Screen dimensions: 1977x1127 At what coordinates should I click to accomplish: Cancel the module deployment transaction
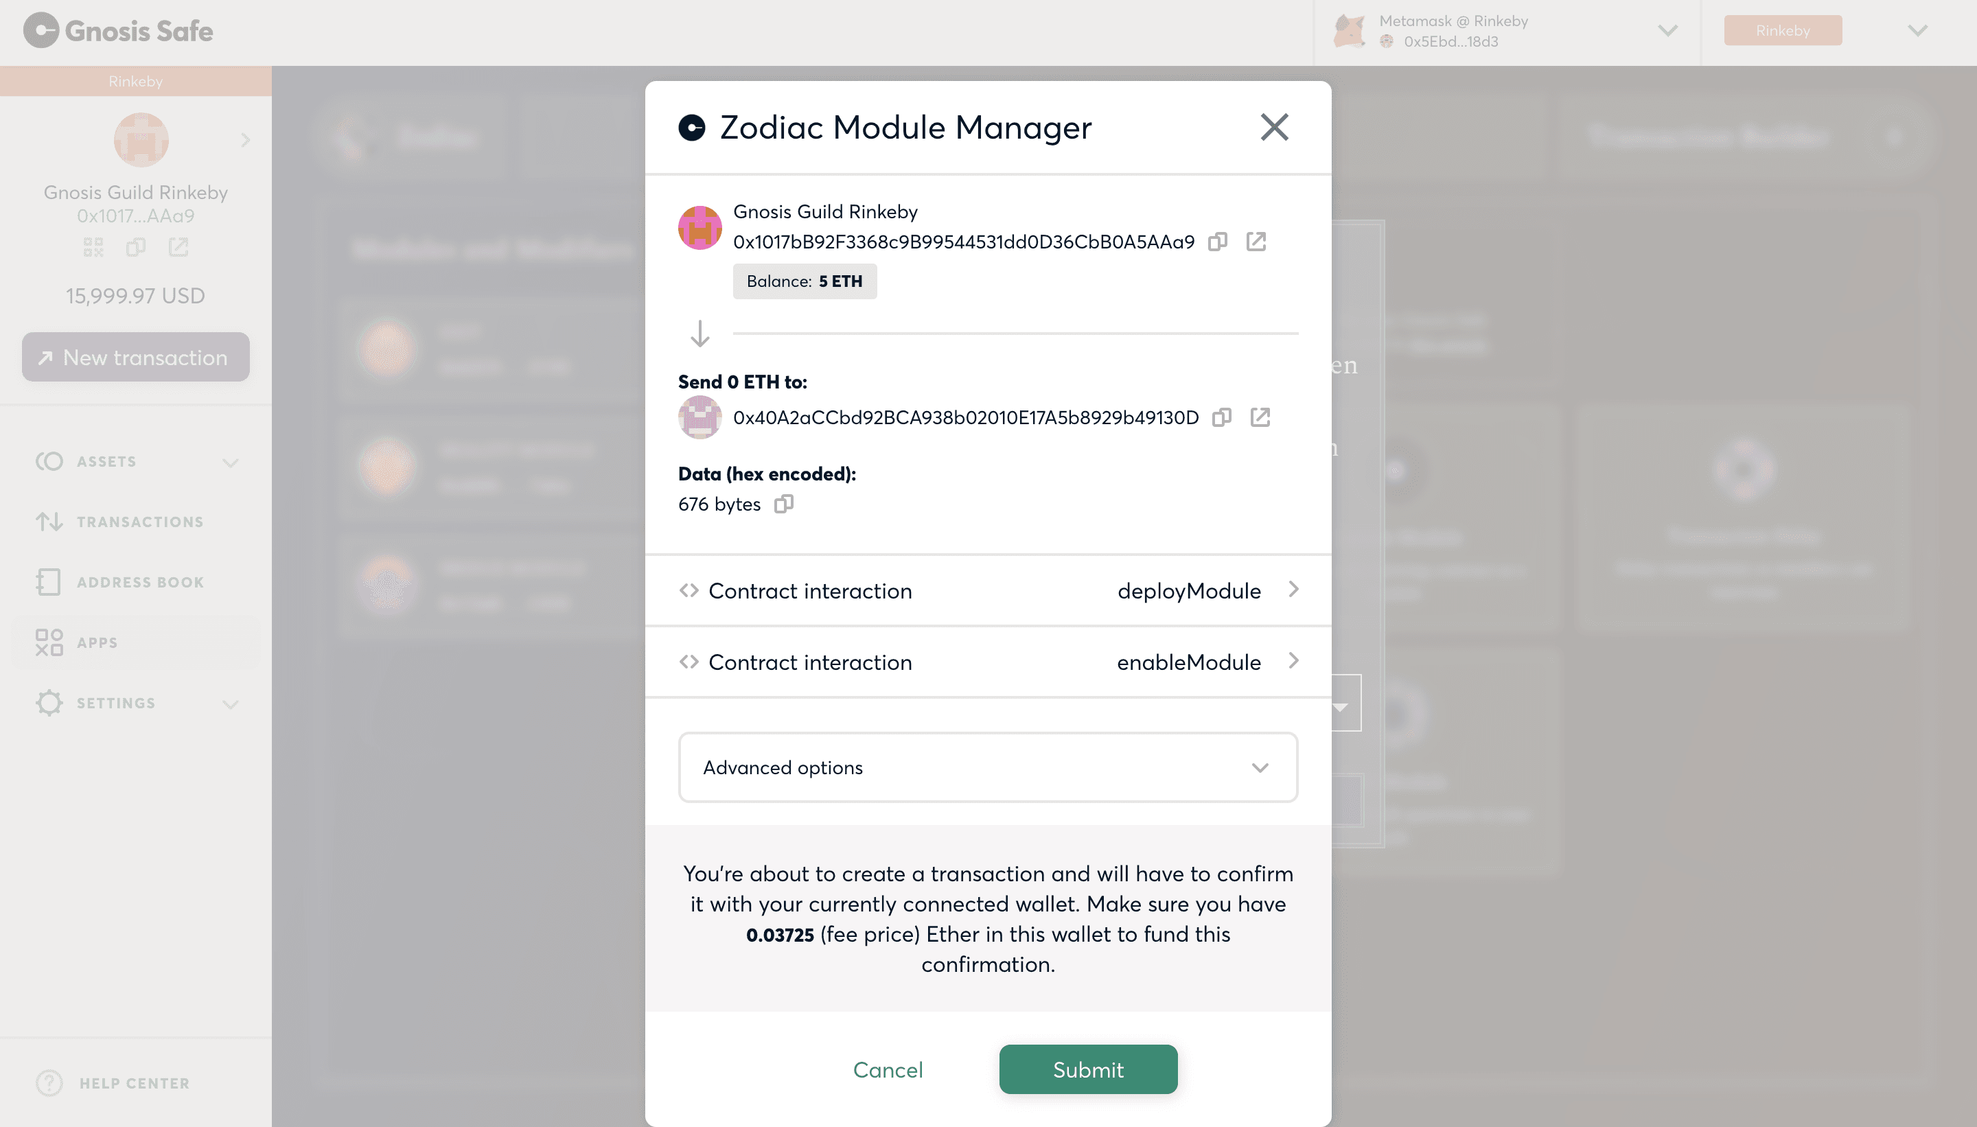click(x=887, y=1070)
